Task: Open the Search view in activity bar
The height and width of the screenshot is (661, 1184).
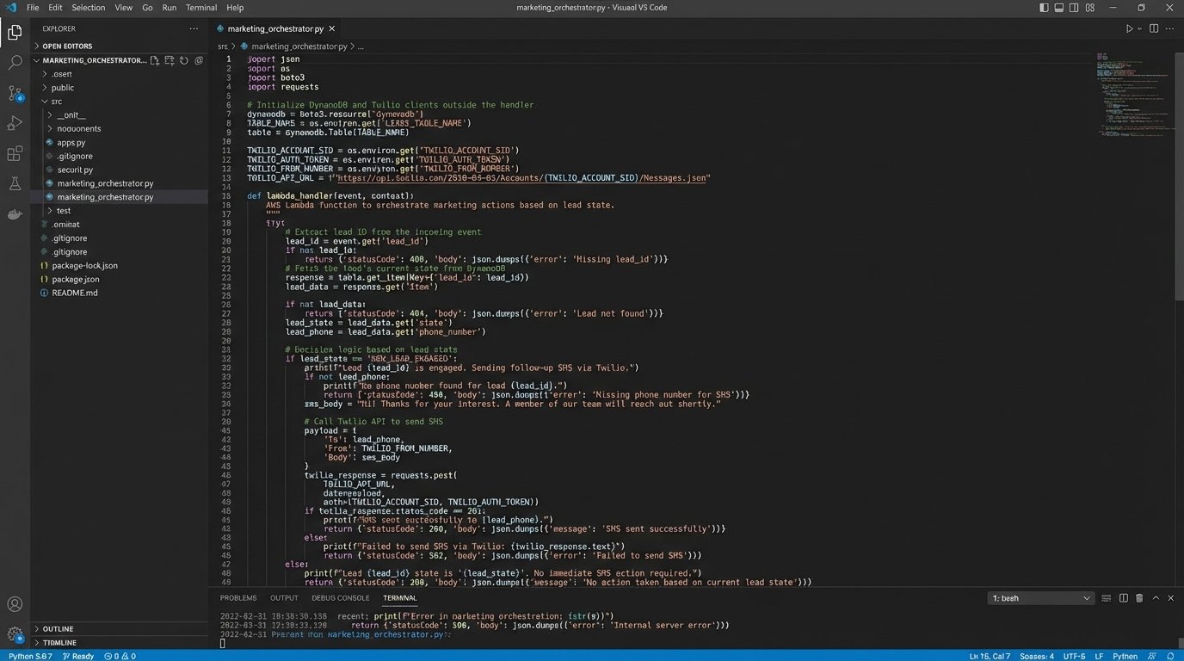Action: tap(15, 63)
